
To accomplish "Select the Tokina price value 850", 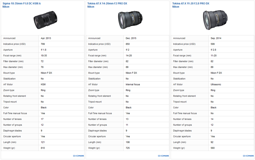I will pos(128,44).
